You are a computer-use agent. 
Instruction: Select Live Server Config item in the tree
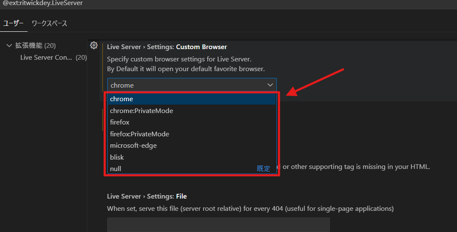(47, 57)
